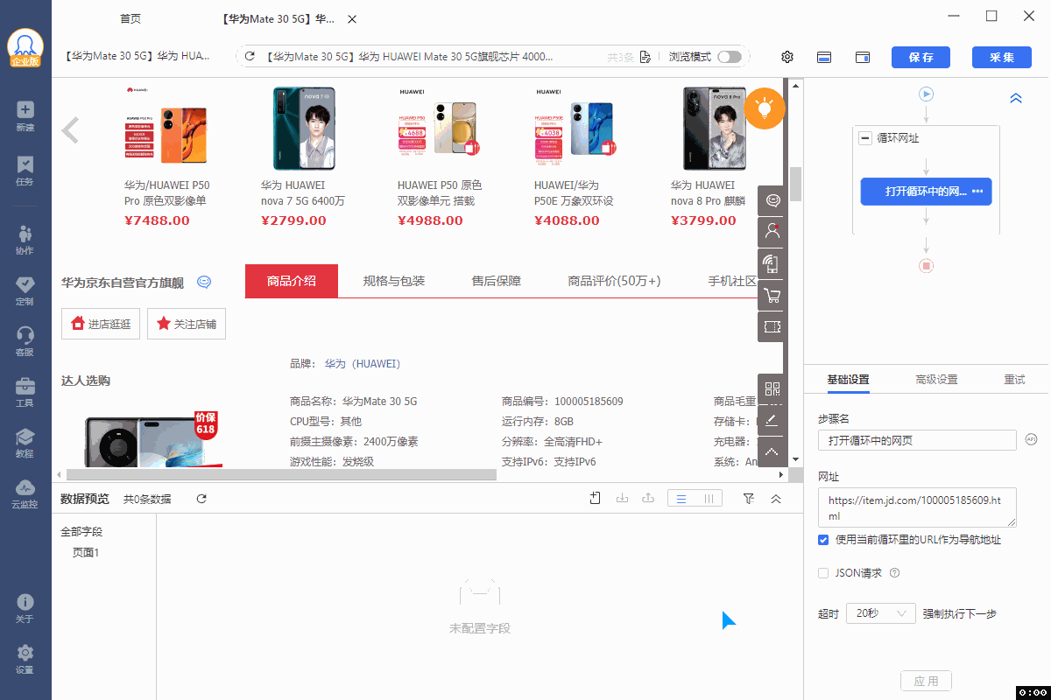Select the 基础设置 tab
This screenshot has height=700, width=1051.
point(848,380)
